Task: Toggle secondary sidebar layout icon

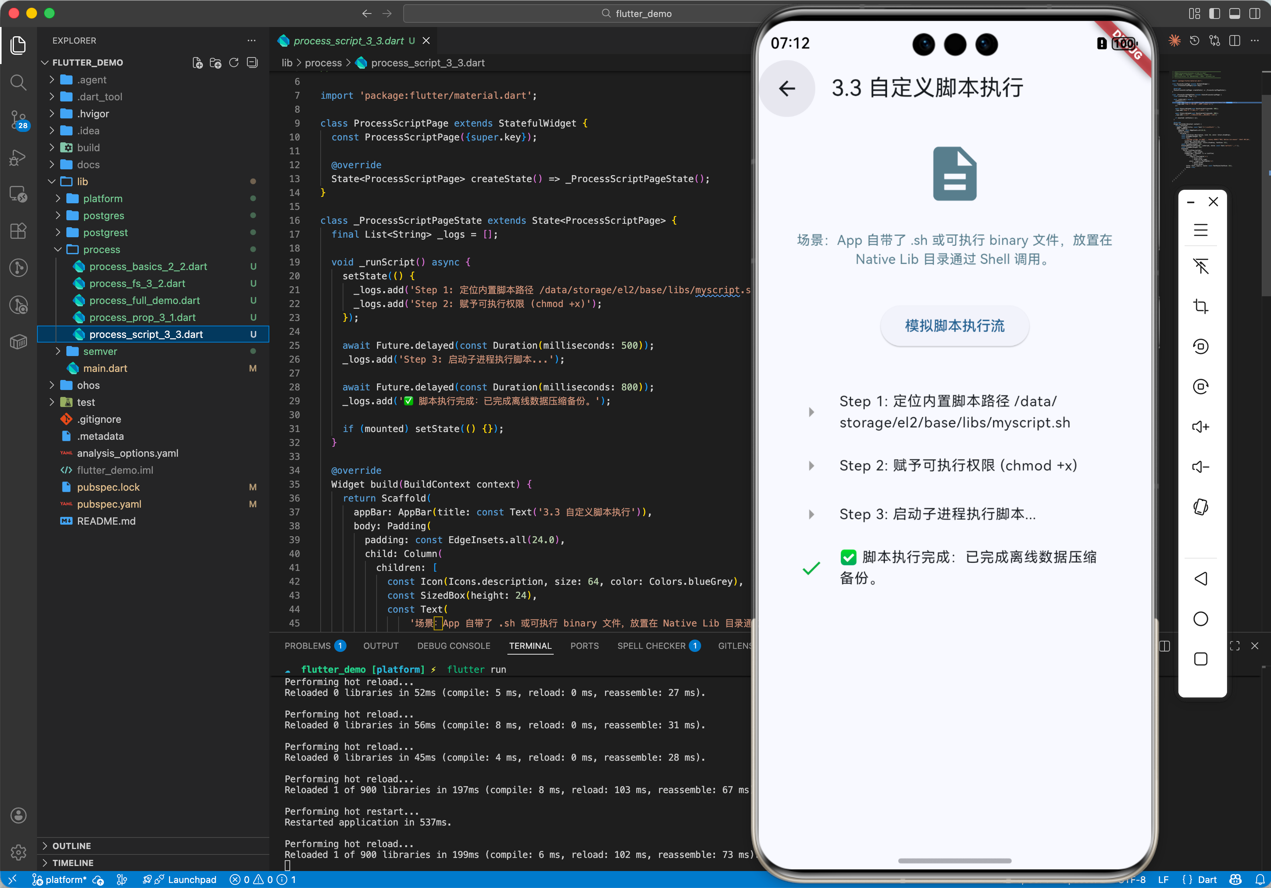Action: click(x=1254, y=14)
